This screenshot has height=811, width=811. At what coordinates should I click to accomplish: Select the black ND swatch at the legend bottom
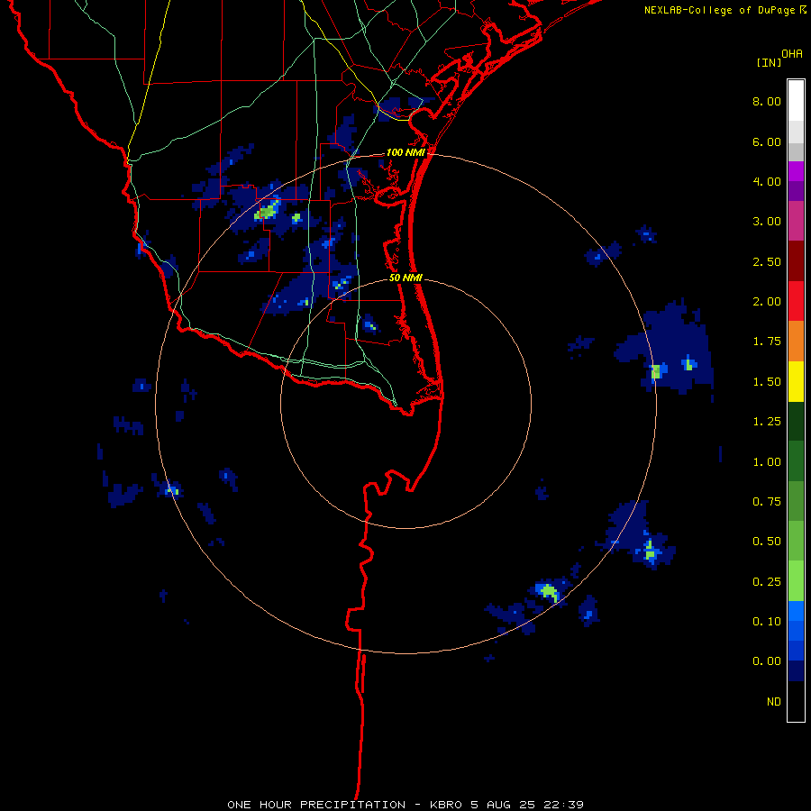(x=796, y=701)
